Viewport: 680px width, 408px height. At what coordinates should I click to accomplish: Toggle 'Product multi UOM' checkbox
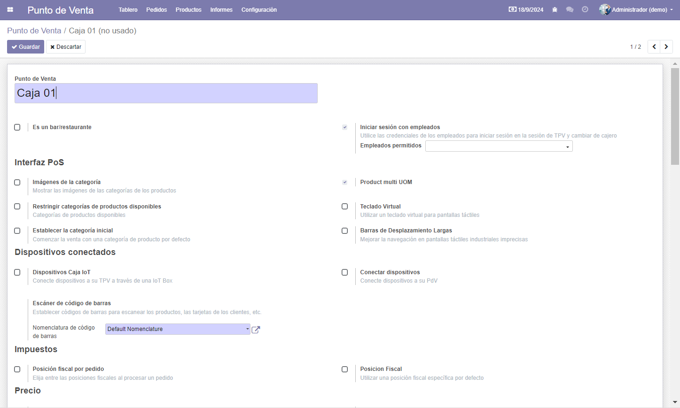345,182
